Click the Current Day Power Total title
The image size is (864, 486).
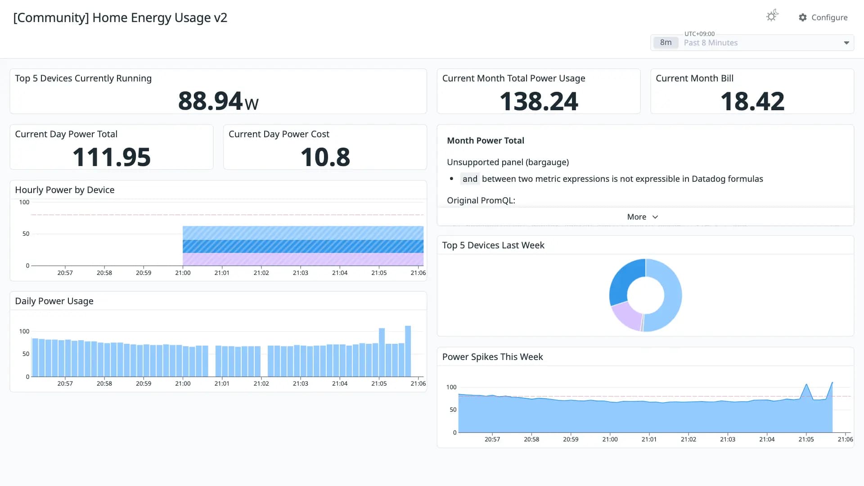[x=66, y=134]
